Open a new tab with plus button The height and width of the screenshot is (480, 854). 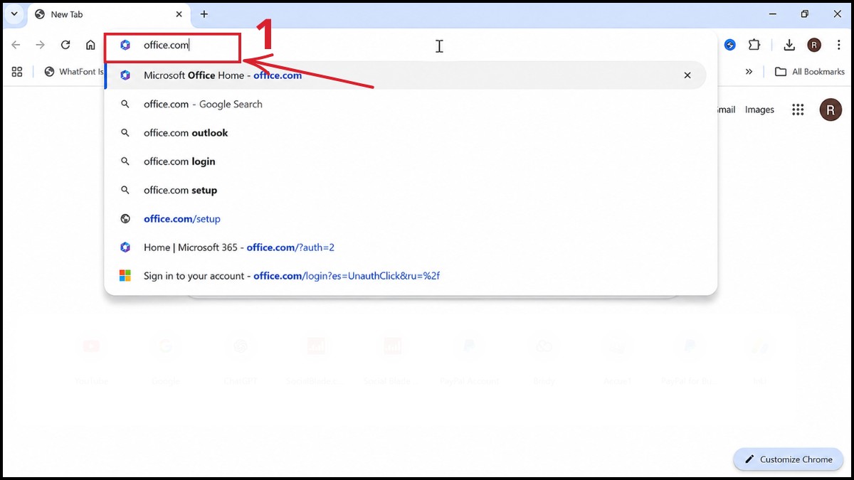click(204, 14)
